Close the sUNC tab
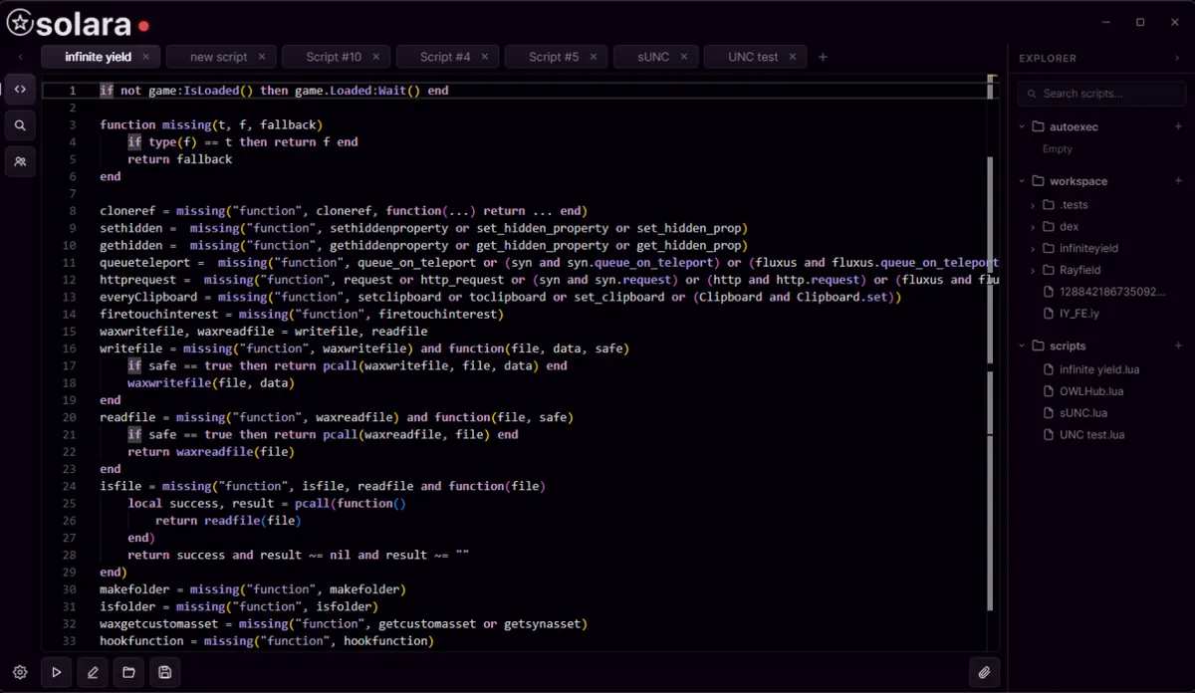 click(x=684, y=57)
